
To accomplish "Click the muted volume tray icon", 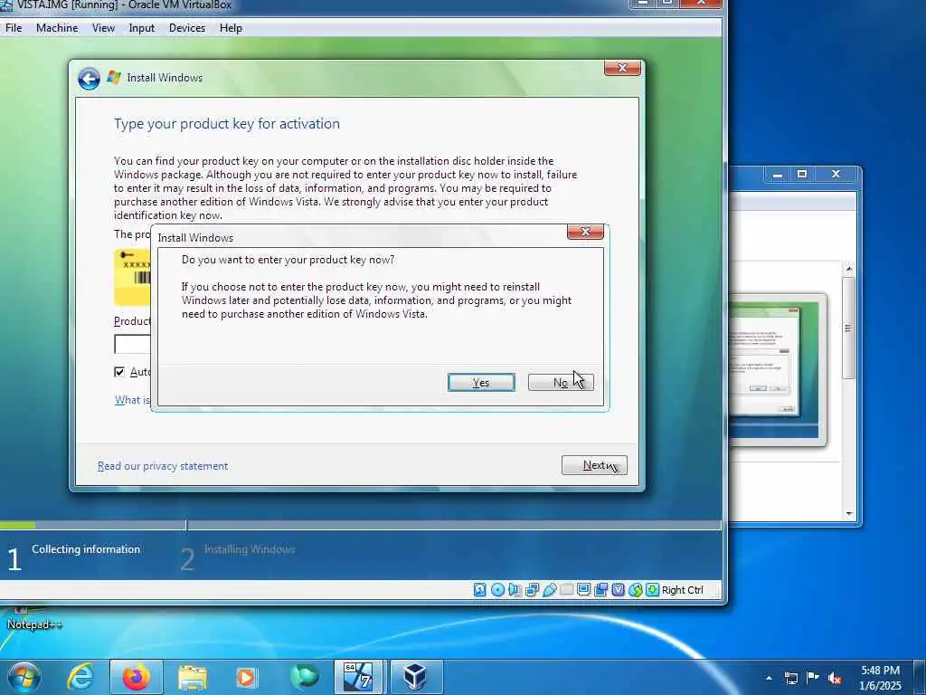I will pyautogui.click(x=835, y=679).
